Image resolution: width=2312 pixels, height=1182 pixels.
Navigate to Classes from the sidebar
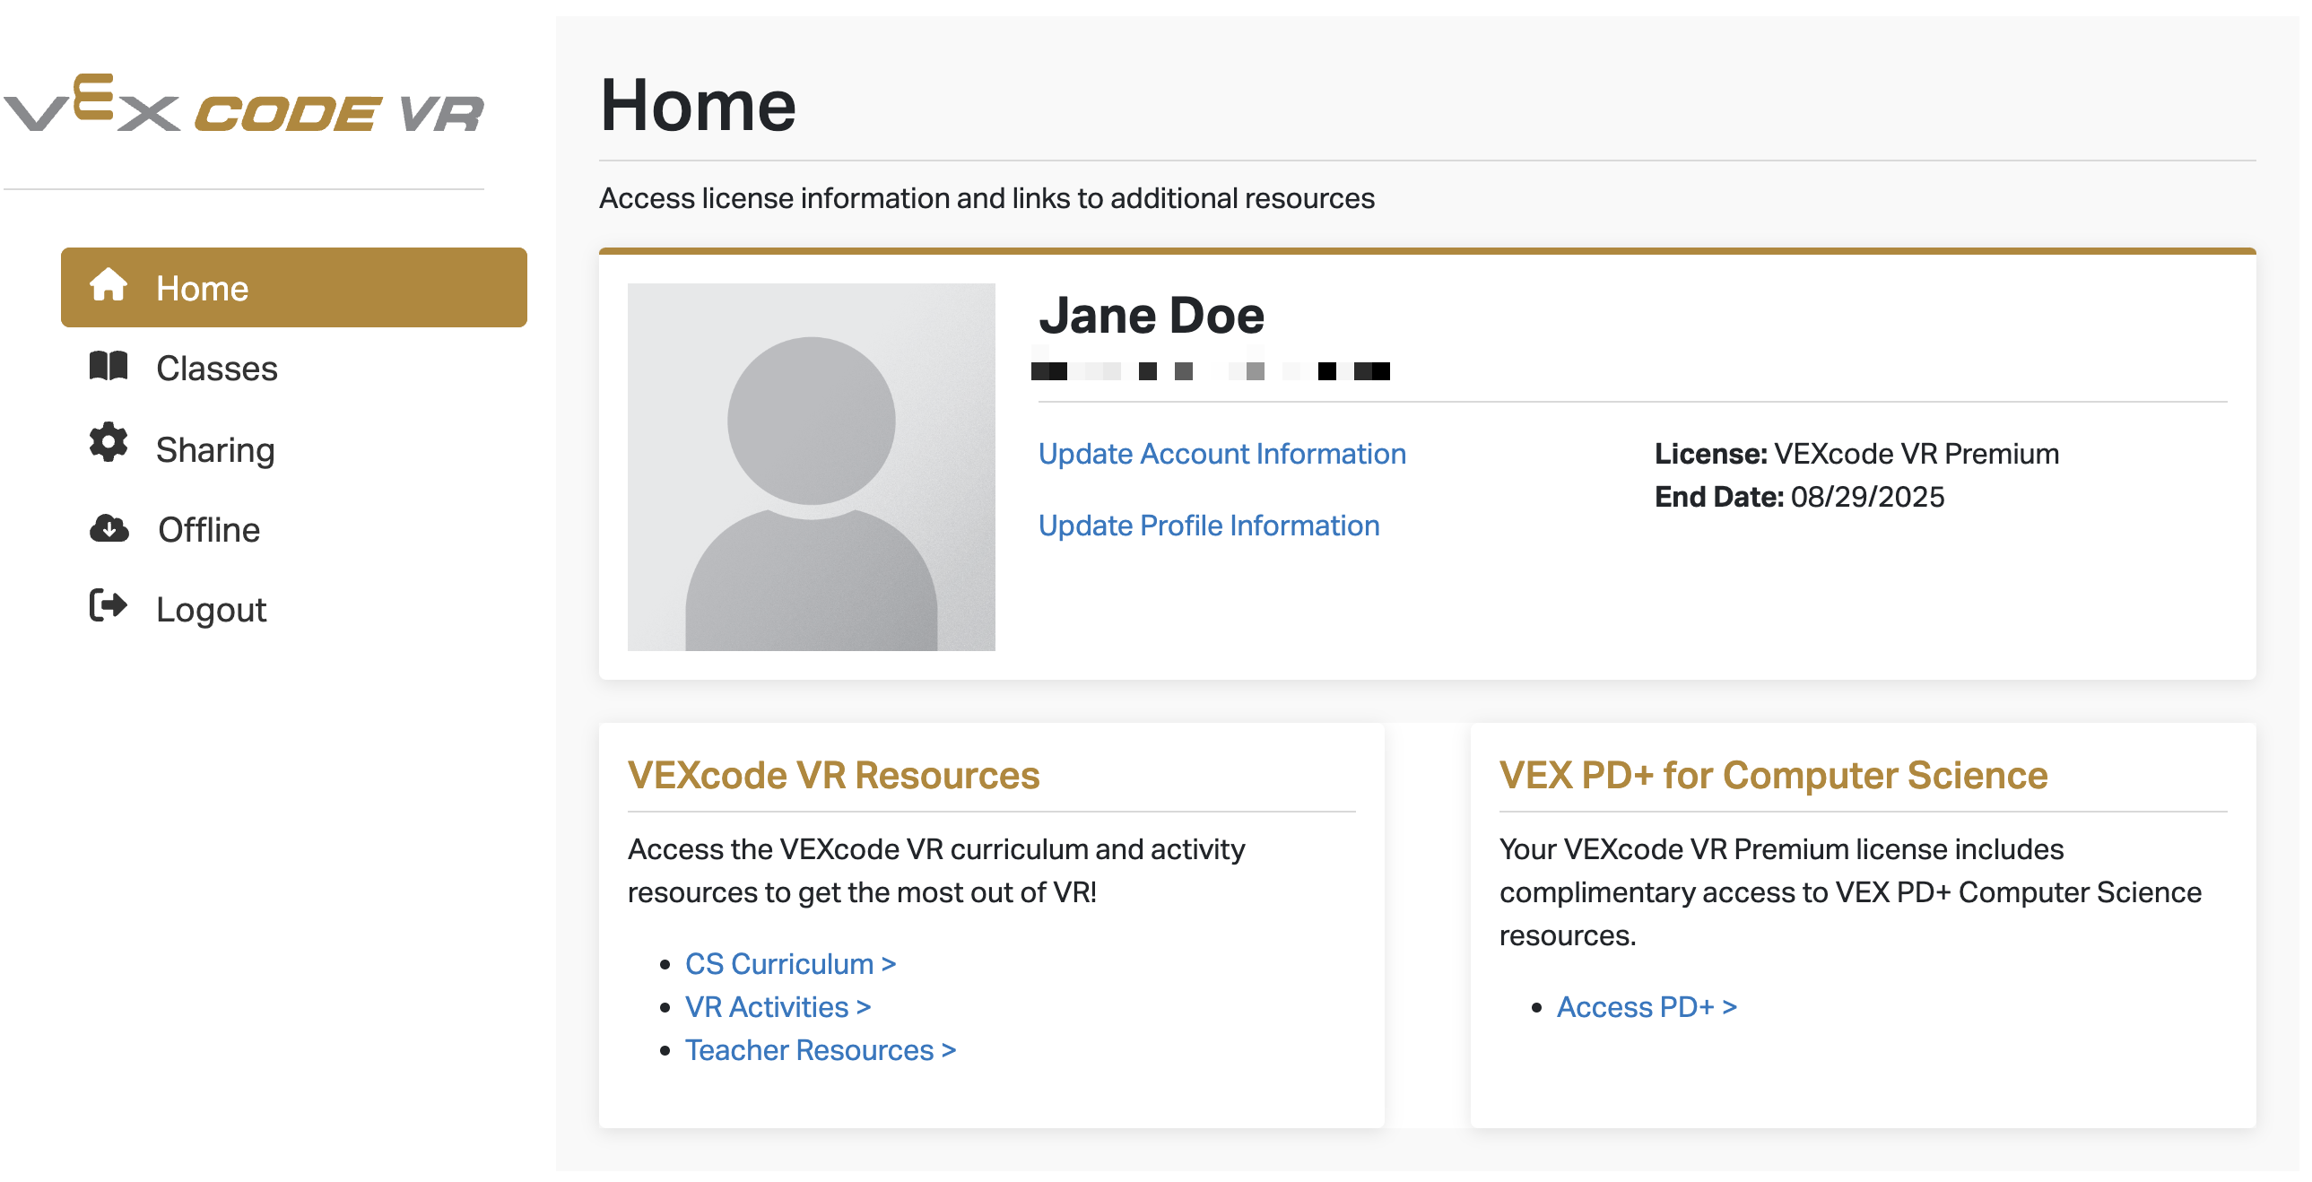click(x=216, y=366)
